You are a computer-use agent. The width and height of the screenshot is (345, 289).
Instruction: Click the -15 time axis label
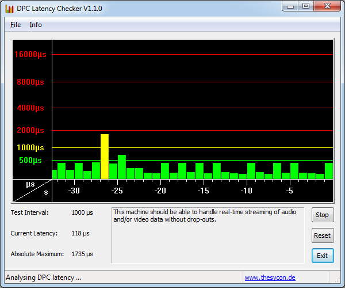[204, 191]
